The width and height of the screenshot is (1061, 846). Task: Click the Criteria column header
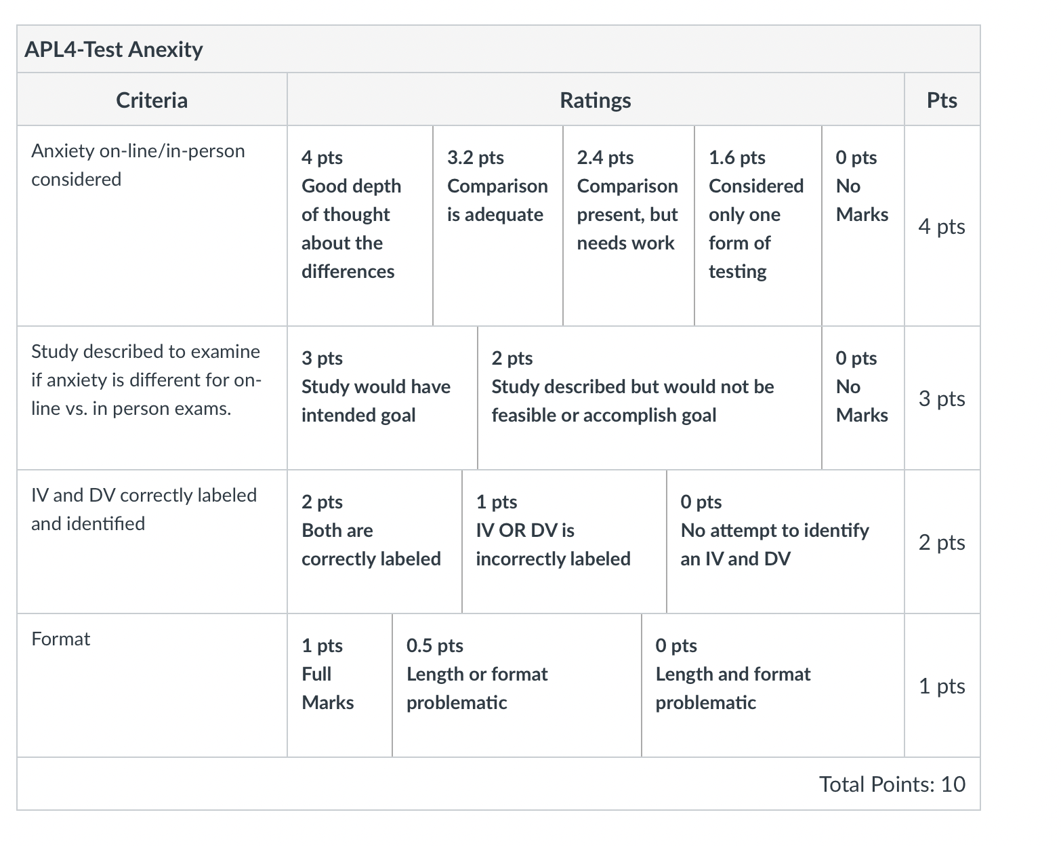pyautogui.click(x=152, y=100)
